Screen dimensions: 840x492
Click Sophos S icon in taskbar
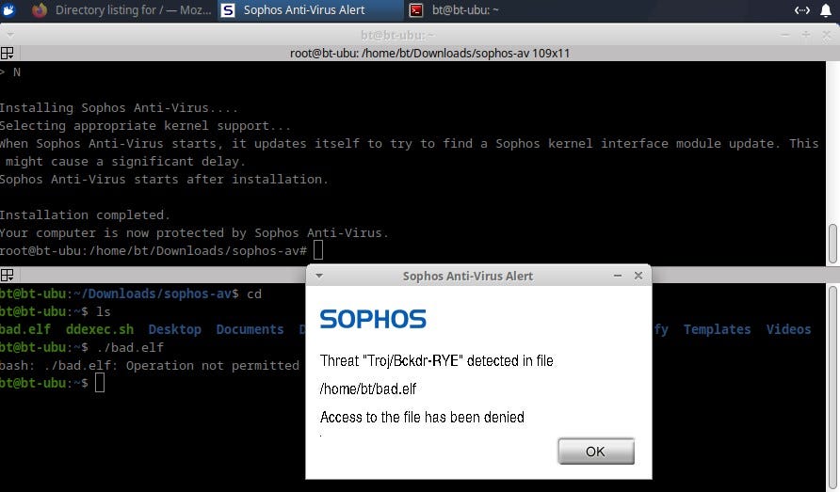(x=228, y=10)
